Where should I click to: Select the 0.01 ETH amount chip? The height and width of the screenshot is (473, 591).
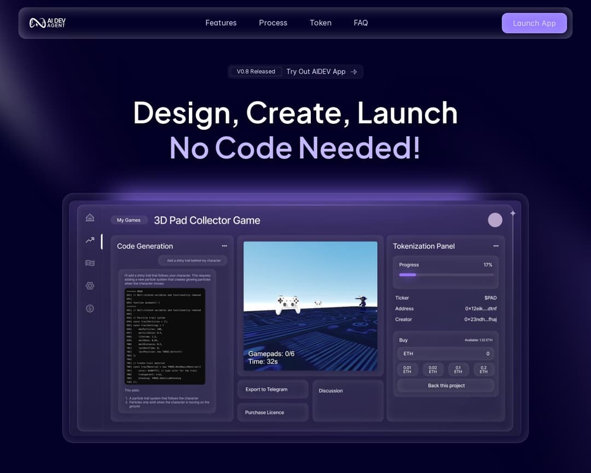pos(407,370)
